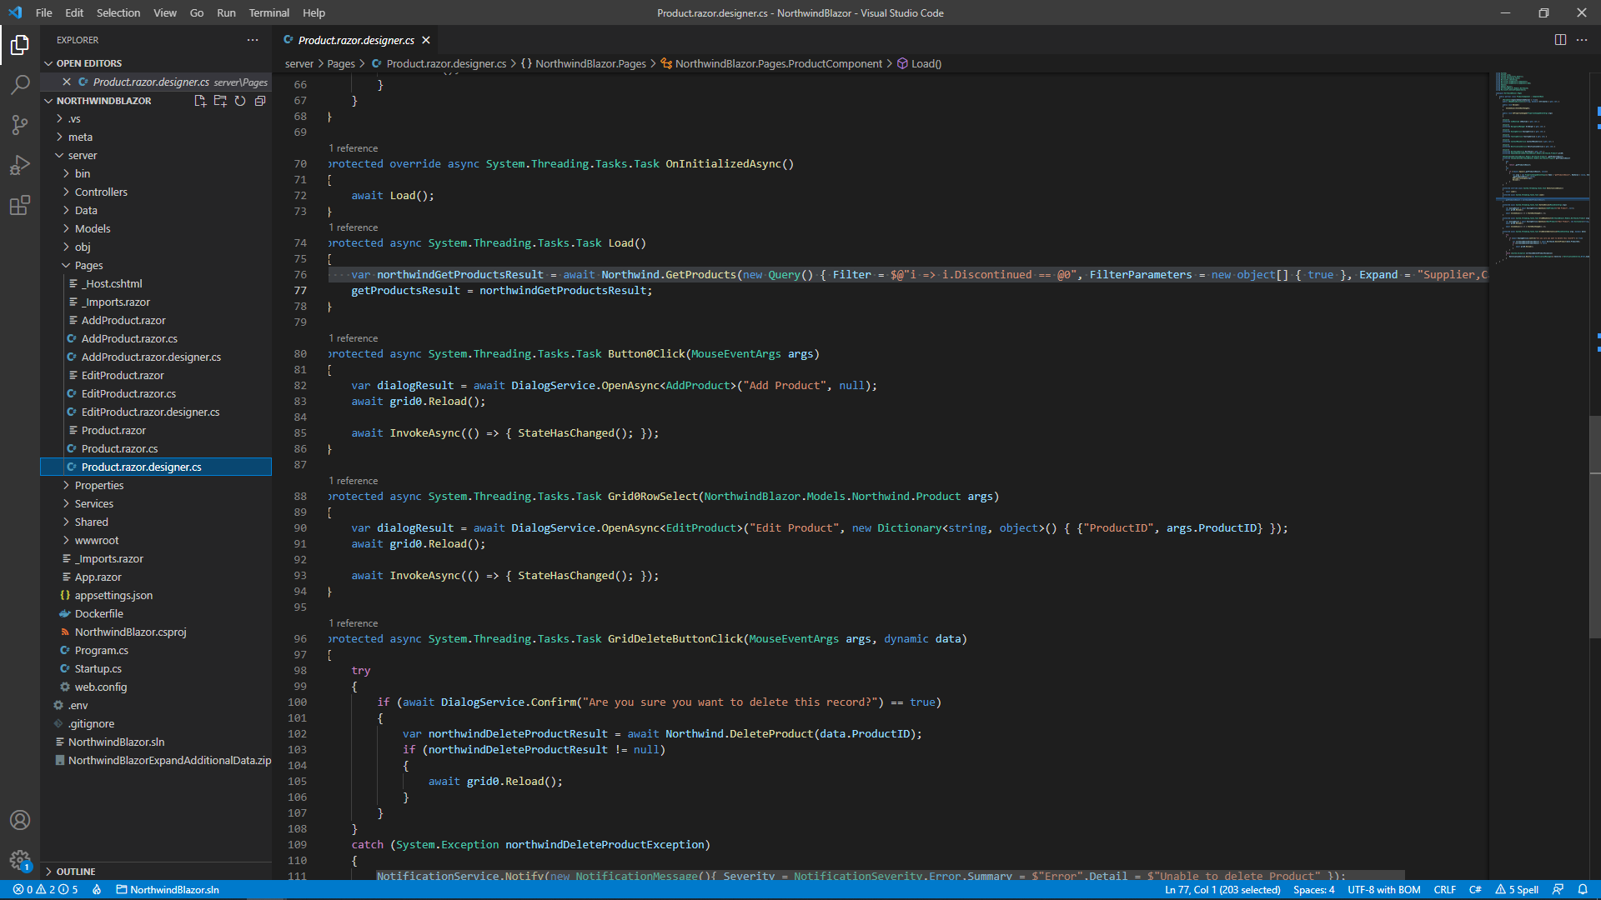Change line position via Ln 77, Col 1
Screen dimensions: 1601x900
pos(1222,890)
